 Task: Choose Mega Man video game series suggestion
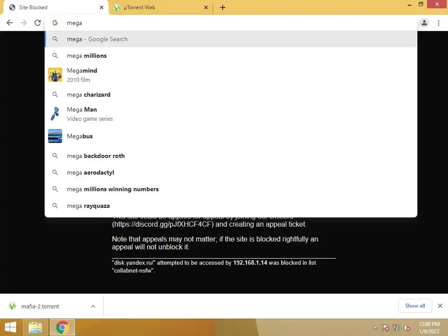pos(231,114)
